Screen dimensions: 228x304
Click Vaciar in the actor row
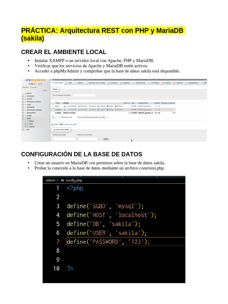pyautogui.click(x=110, y=106)
